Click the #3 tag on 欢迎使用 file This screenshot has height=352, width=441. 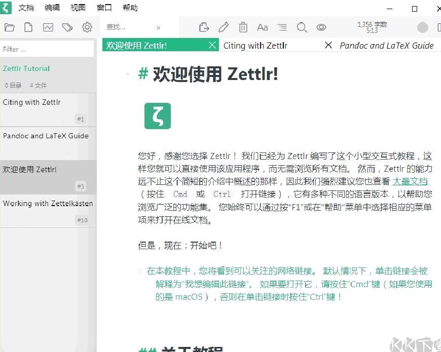[x=81, y=186]
